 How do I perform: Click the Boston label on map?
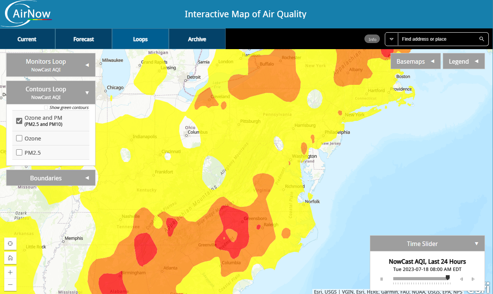[403, 76]
